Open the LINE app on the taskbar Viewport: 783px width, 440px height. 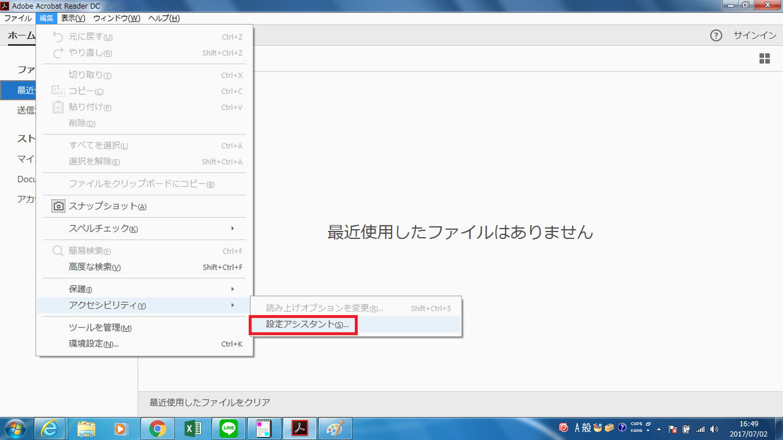[x=228, y=429]
